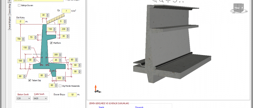Screen dimensions: 253x108
Task: Click the Qs surcharge load field
Action: [66, 11]
